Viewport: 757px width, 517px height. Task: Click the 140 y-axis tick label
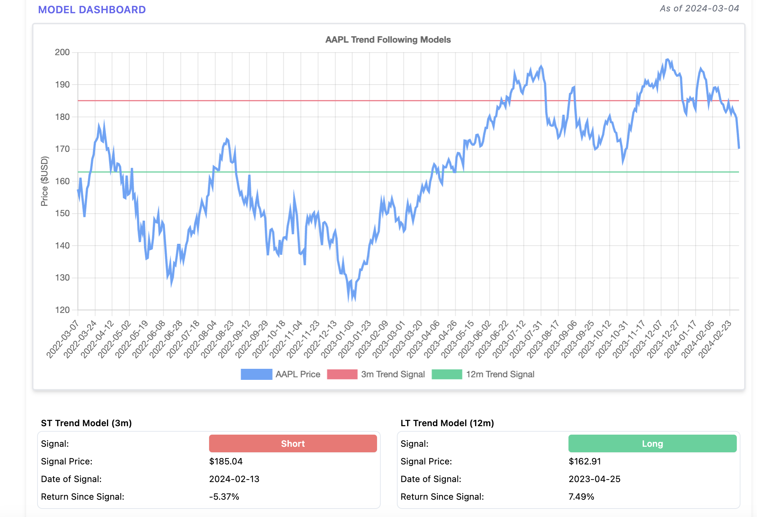62,245
